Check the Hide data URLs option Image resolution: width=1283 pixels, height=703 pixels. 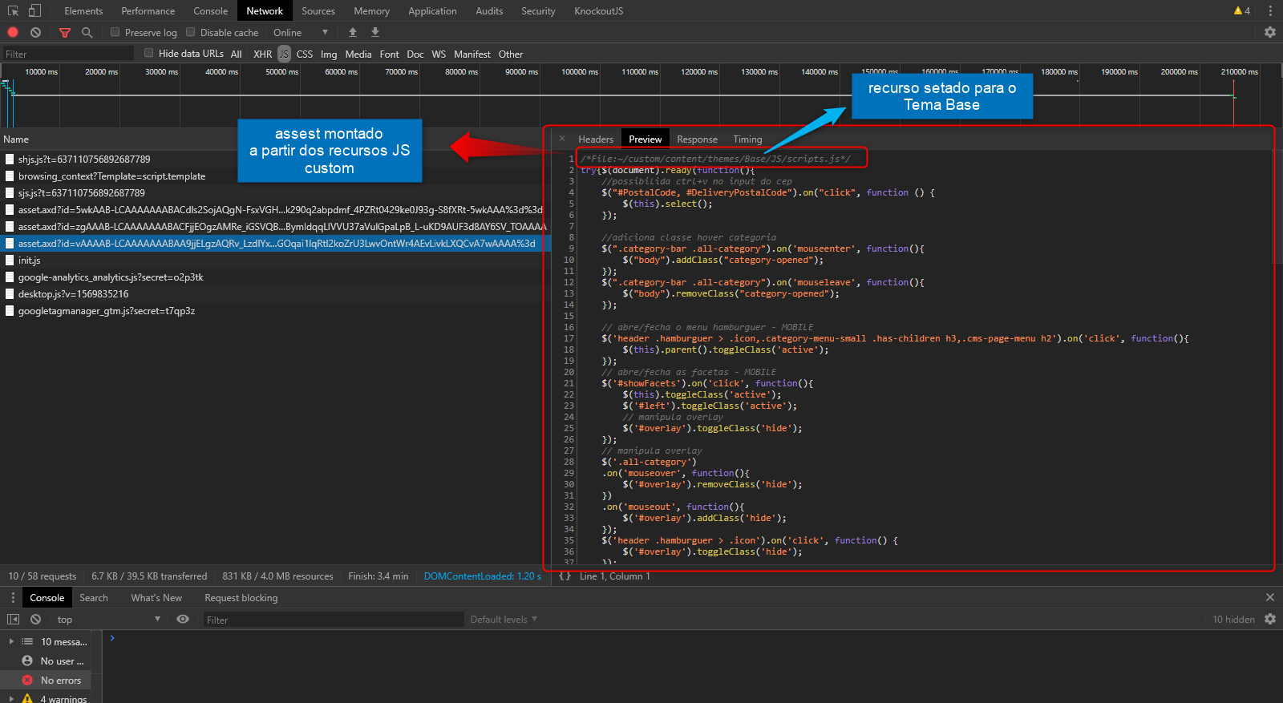tap(148, 53)
